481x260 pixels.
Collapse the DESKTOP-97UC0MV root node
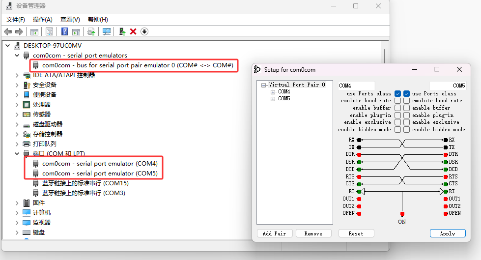(8, 45)
